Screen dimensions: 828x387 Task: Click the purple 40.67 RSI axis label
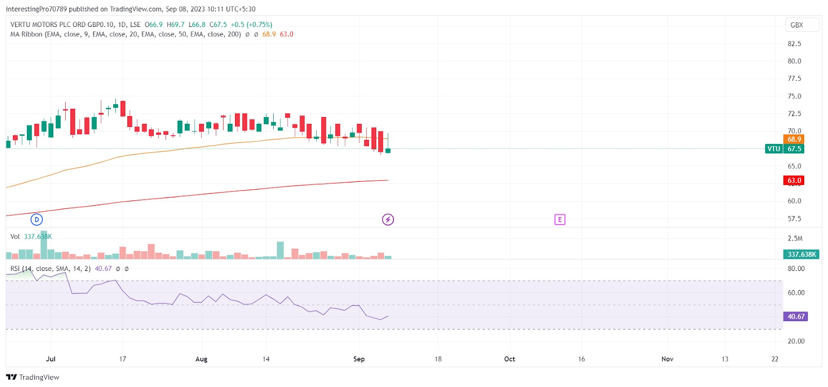pos(796,317)
